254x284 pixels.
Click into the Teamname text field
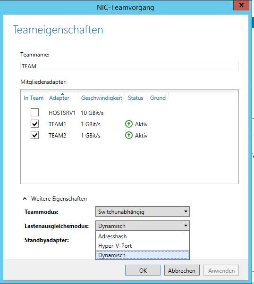click(129, 66)
